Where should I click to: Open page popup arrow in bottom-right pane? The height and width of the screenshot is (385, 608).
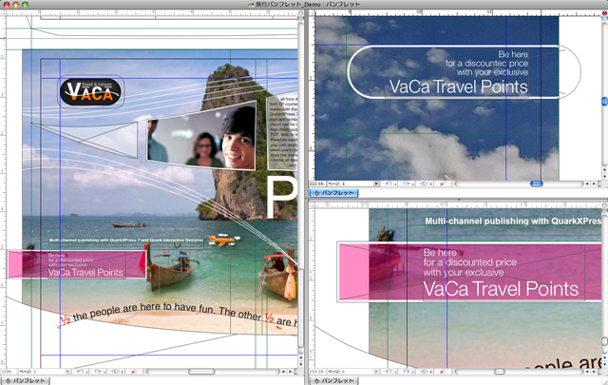click(x=376, y=372)
